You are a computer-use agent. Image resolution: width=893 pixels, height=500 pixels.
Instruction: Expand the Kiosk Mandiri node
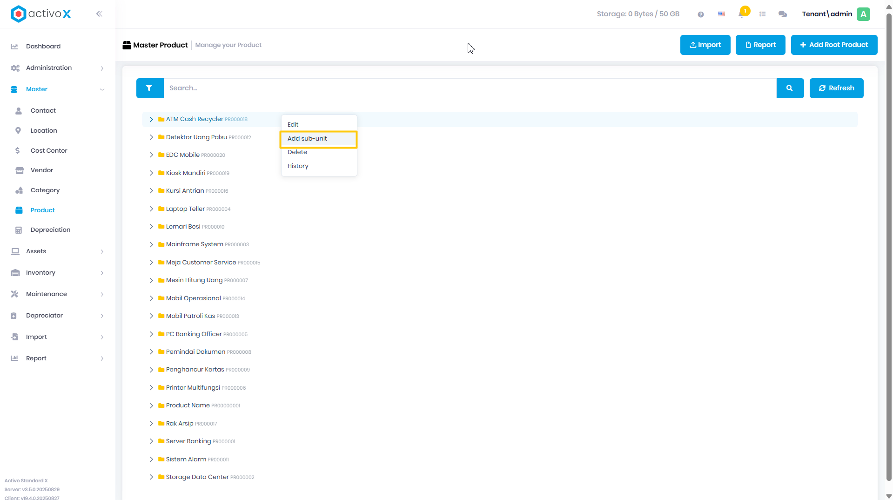[151, 173]
